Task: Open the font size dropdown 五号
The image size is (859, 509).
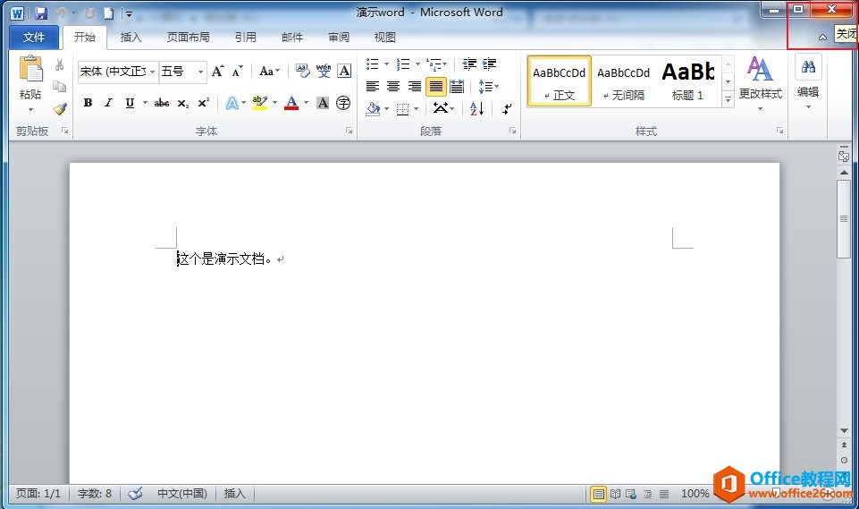Action: [200, 72]
